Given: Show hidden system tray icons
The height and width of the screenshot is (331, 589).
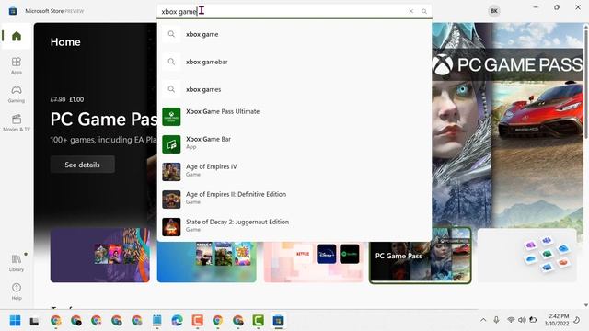Looking at the screenshot, I should click(x=483, y=320).
